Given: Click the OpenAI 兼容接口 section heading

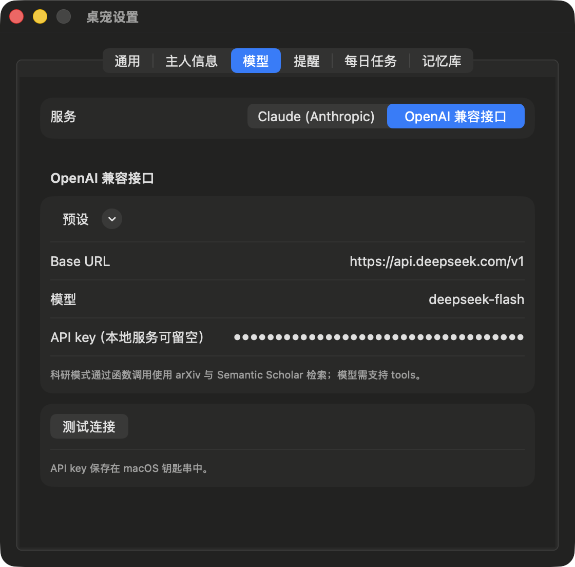Looking at the screenshot, I should [102, 178].
